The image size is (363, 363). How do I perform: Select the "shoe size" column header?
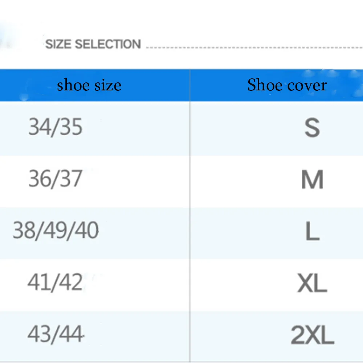89,85
